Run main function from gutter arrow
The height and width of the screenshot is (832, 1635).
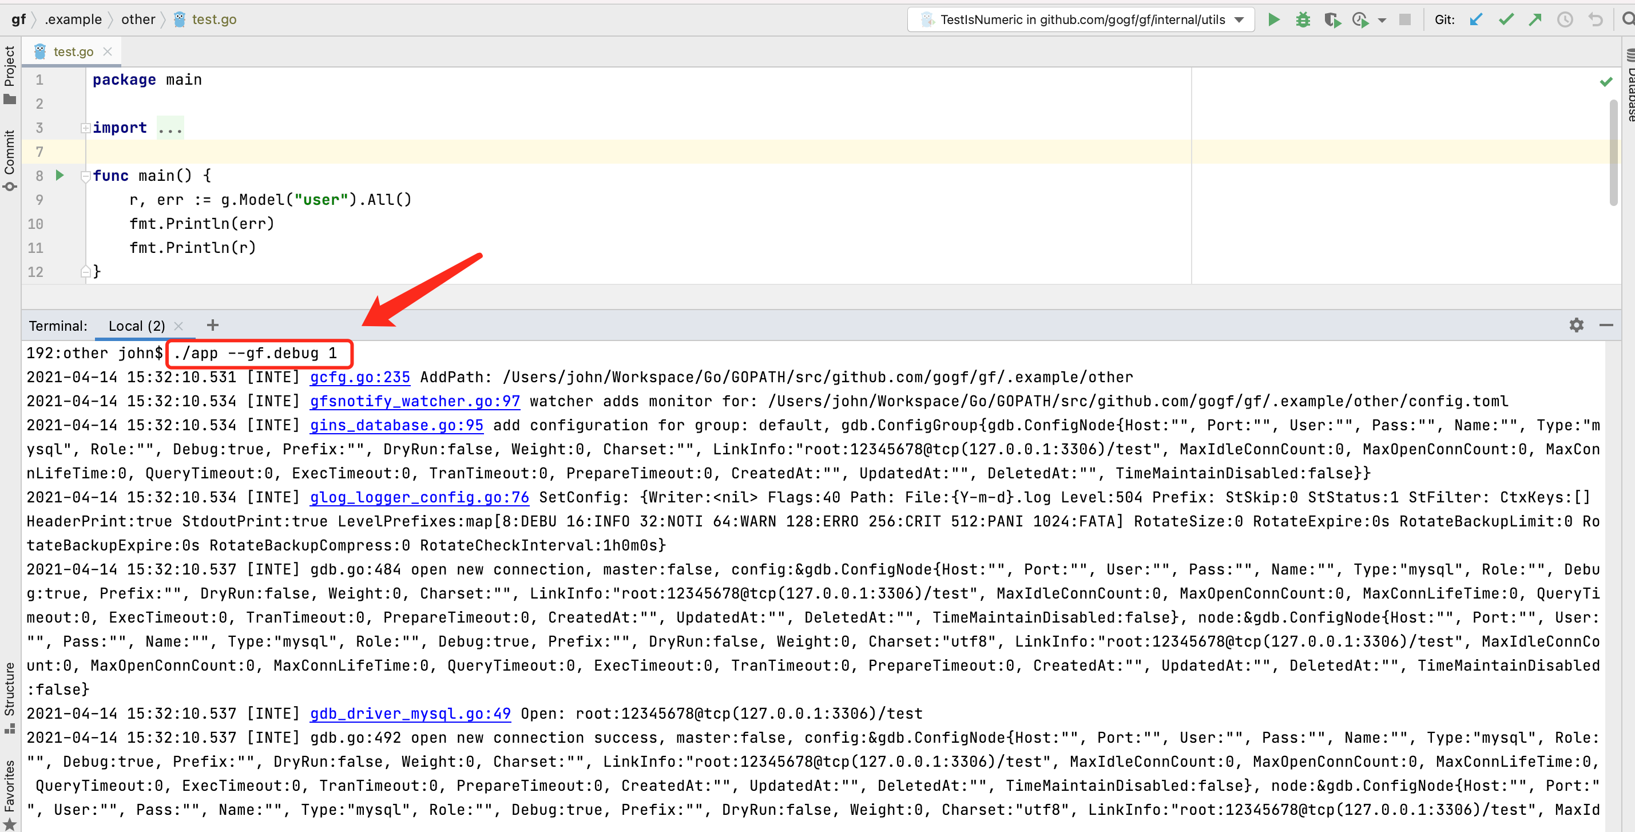click(59, 175)
